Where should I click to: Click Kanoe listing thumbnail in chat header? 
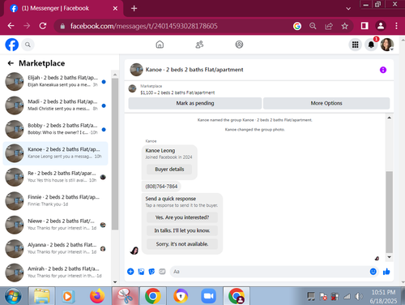click(x=136, y=70)
